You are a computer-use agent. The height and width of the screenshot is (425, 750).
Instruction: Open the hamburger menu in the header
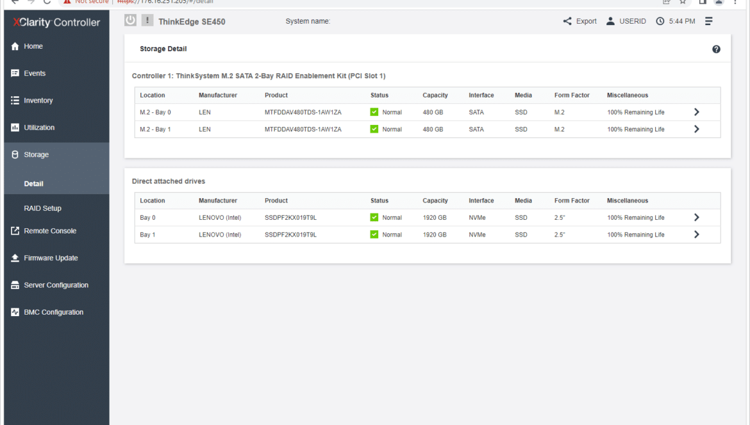(709, 21)
